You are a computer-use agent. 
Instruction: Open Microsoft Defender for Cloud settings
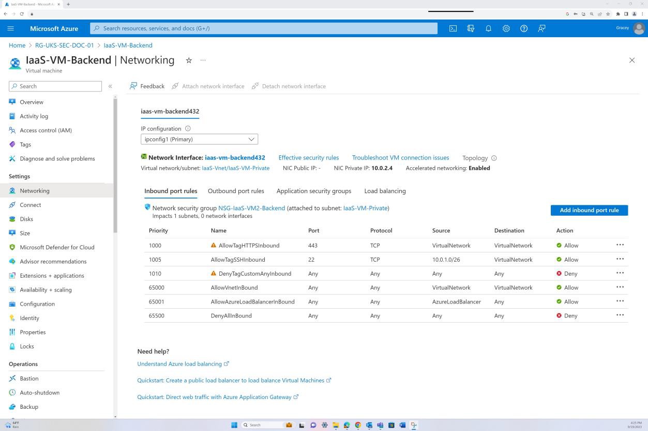tap(57, 247)
